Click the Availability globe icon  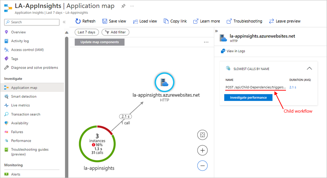tap(7, 123)
